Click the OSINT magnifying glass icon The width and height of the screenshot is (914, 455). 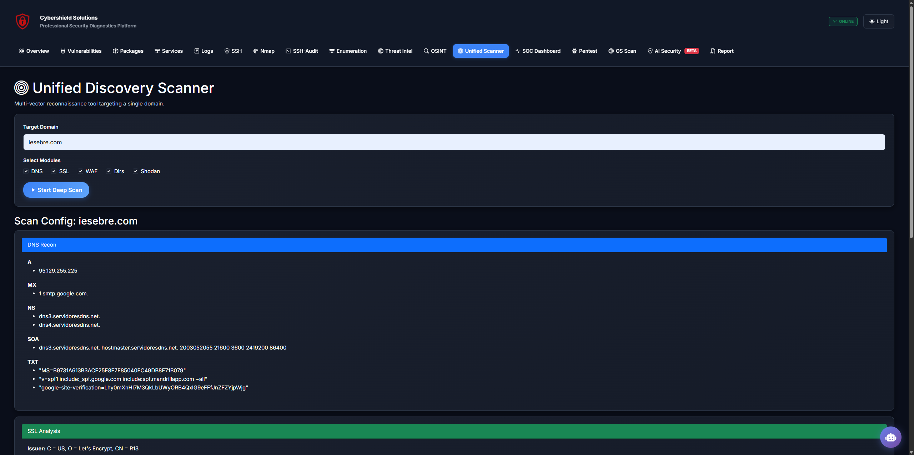(x=426, y=51)
